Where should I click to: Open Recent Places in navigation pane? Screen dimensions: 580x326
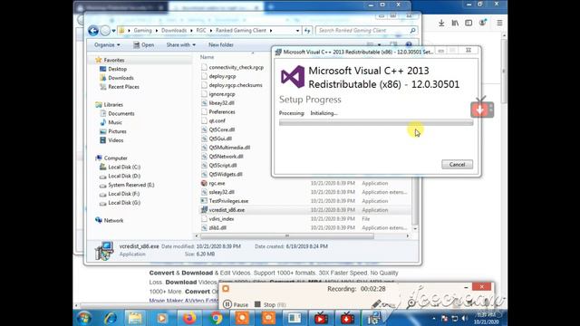pyautogui.click(x=123, y=87)
